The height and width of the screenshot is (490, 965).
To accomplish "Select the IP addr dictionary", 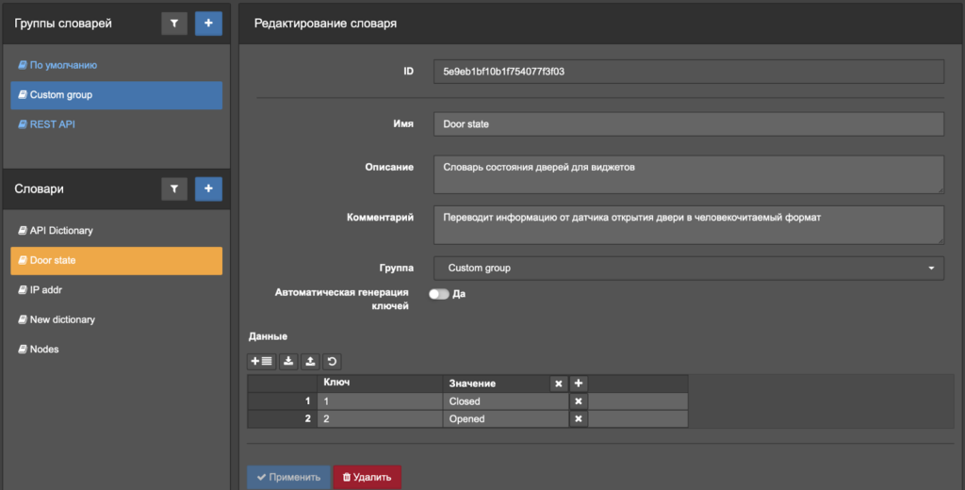I will [x=45, y=290].
